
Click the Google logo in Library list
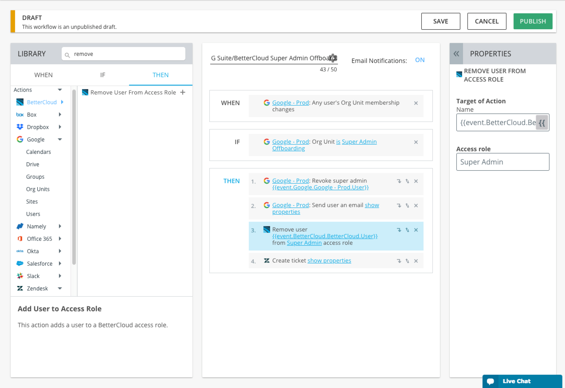20,139
